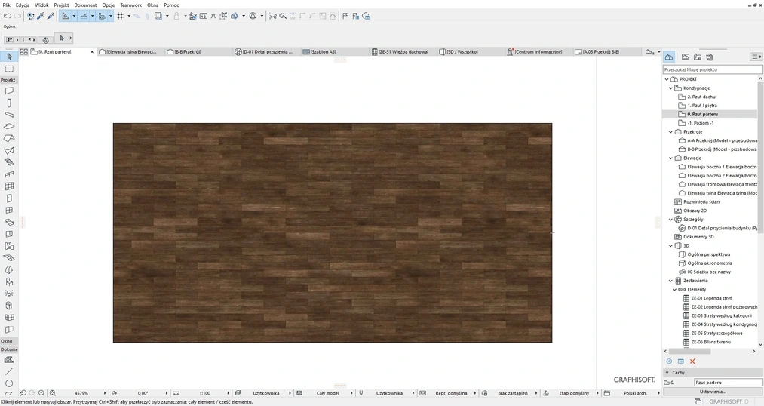The width and height of the screenshot is (764, 406).
Task: Select the Arrow tool in toolbox
Action: (9, 57)
